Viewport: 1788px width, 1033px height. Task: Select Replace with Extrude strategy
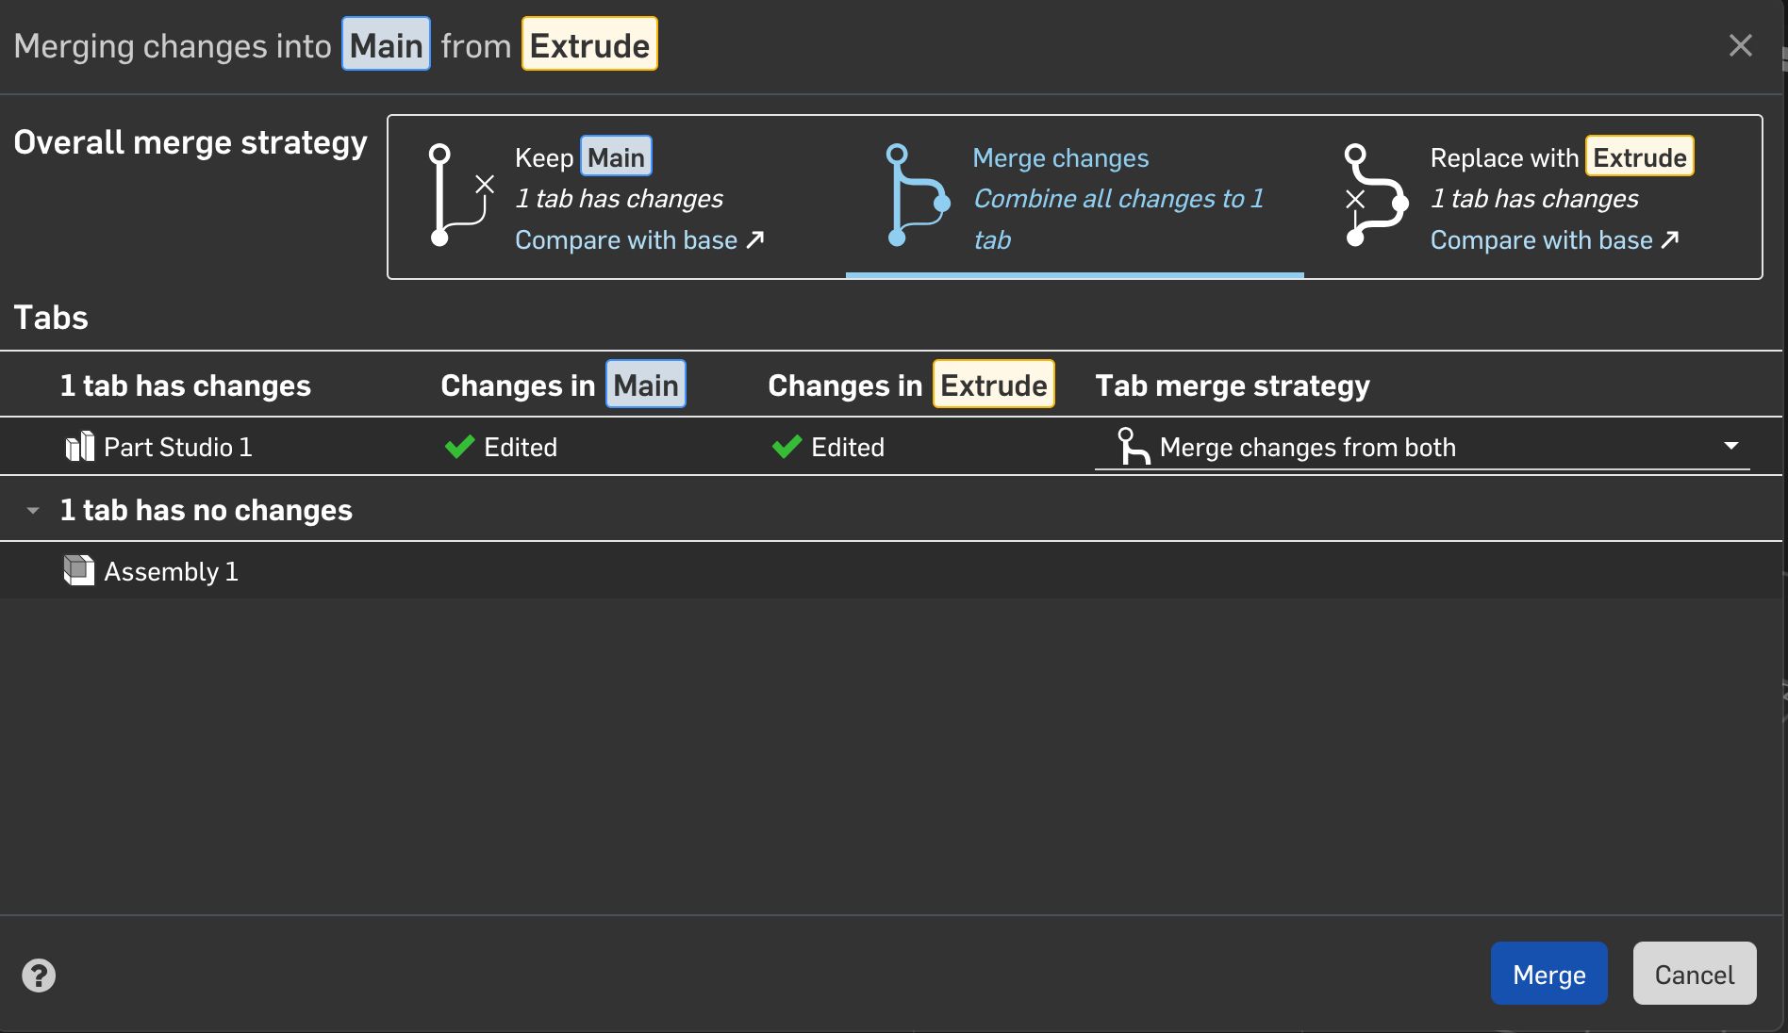pos(1532,196)
